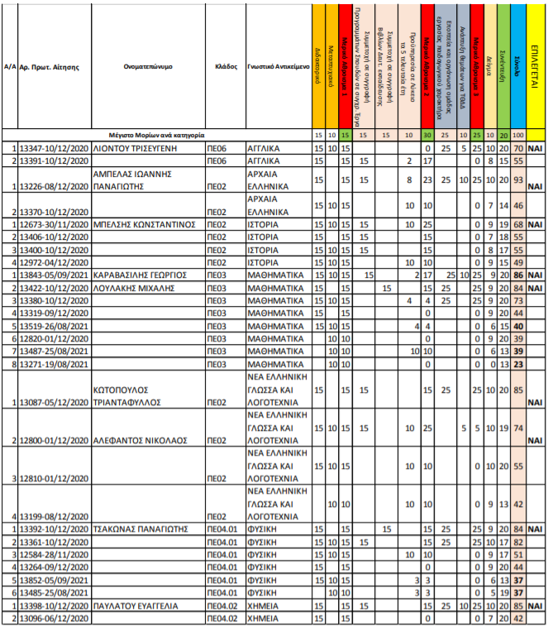The width and height of the screenshot is (548, 626).
Task: Click the "Μεταπτυχιακό" column header
Action: click(x=331, y=67)
